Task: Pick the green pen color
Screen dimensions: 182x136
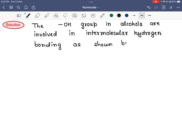Action: point(111,15)
